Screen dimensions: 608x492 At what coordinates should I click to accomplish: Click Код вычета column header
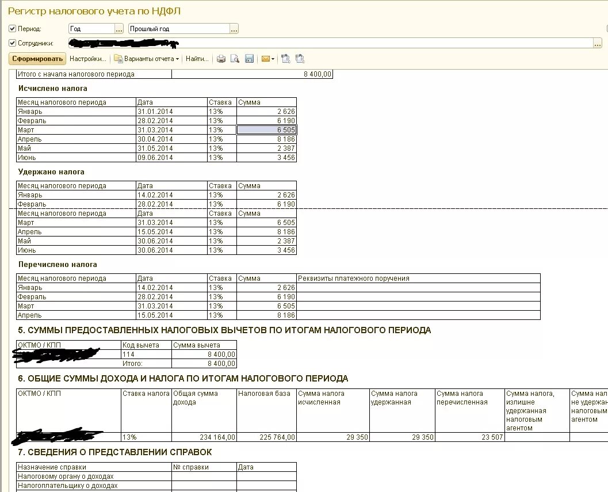(x=146, y=345)
